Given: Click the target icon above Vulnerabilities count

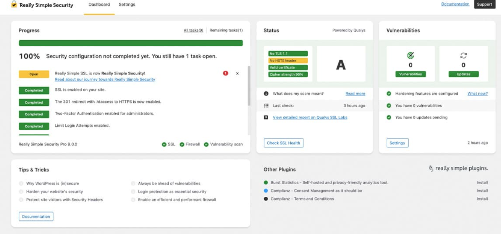Looking at the screenshot, I should coord(410,56).
